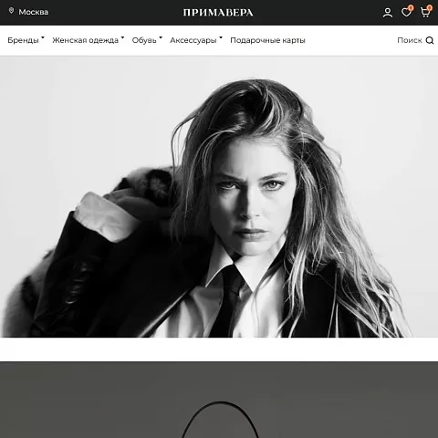Click the magnifying glass search icon

pyautogui.click(x=430, y=40)
